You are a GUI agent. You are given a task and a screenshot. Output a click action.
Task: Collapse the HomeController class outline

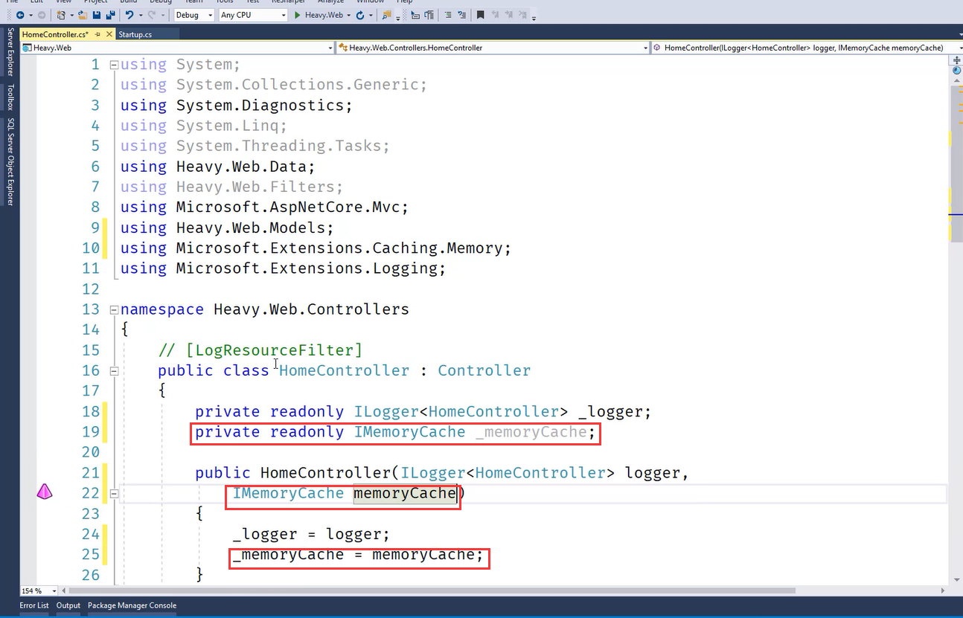(114, 370)
